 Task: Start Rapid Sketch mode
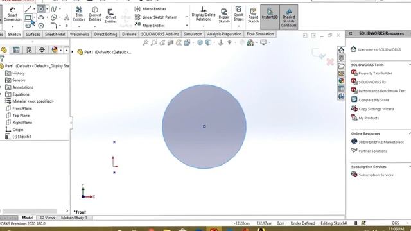click(x=253, y=15)
